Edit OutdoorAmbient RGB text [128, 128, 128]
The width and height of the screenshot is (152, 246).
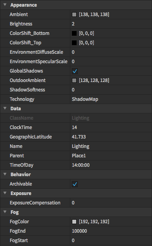pyautogui.click(x=94, y=80)
